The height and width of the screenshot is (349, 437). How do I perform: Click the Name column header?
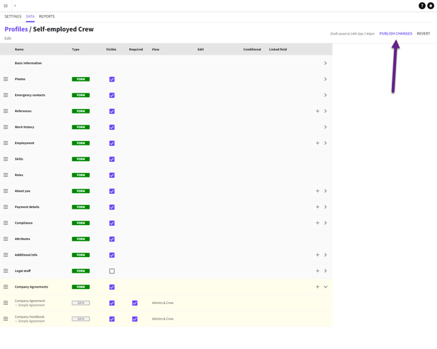19,50
